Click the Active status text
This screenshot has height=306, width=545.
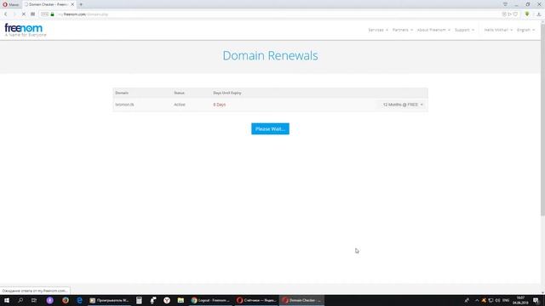coord(180,105)
